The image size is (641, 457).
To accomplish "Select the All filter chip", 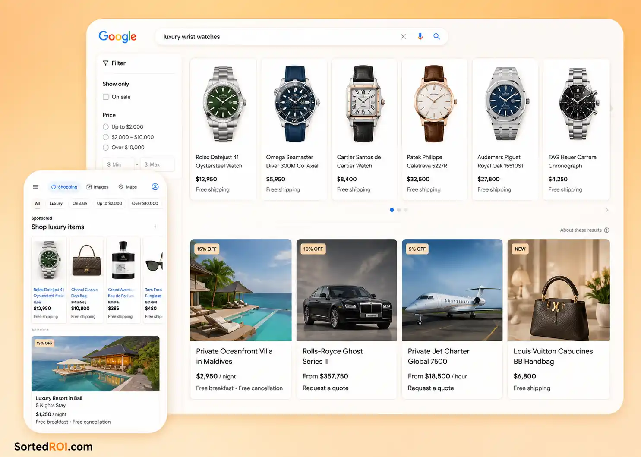I will click(x=38, y=203).
